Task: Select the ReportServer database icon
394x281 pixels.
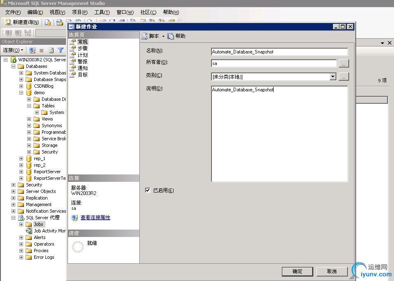Action: [29, 172]
